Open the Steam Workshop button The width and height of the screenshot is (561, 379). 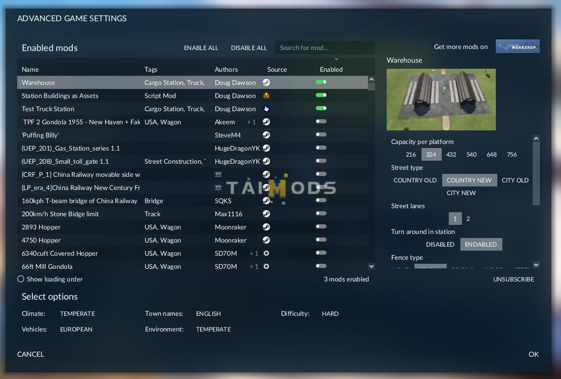518,46
